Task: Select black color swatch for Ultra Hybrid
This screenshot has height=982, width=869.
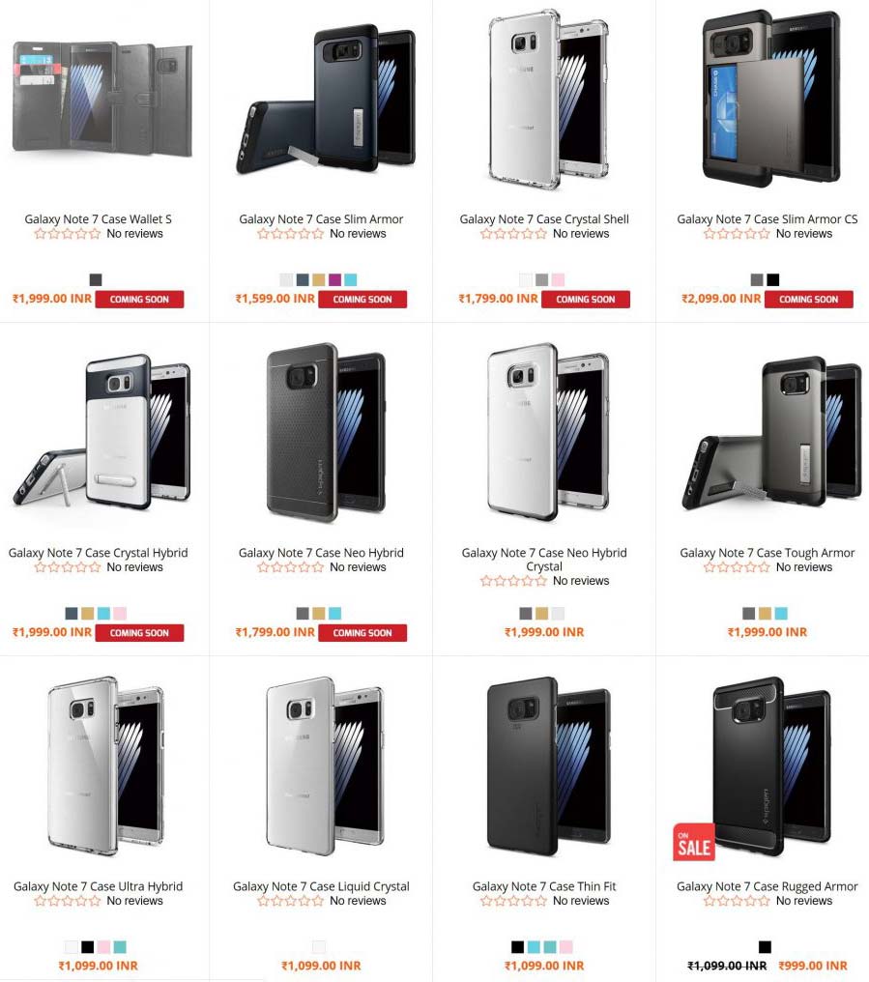Action: point(88,947)
